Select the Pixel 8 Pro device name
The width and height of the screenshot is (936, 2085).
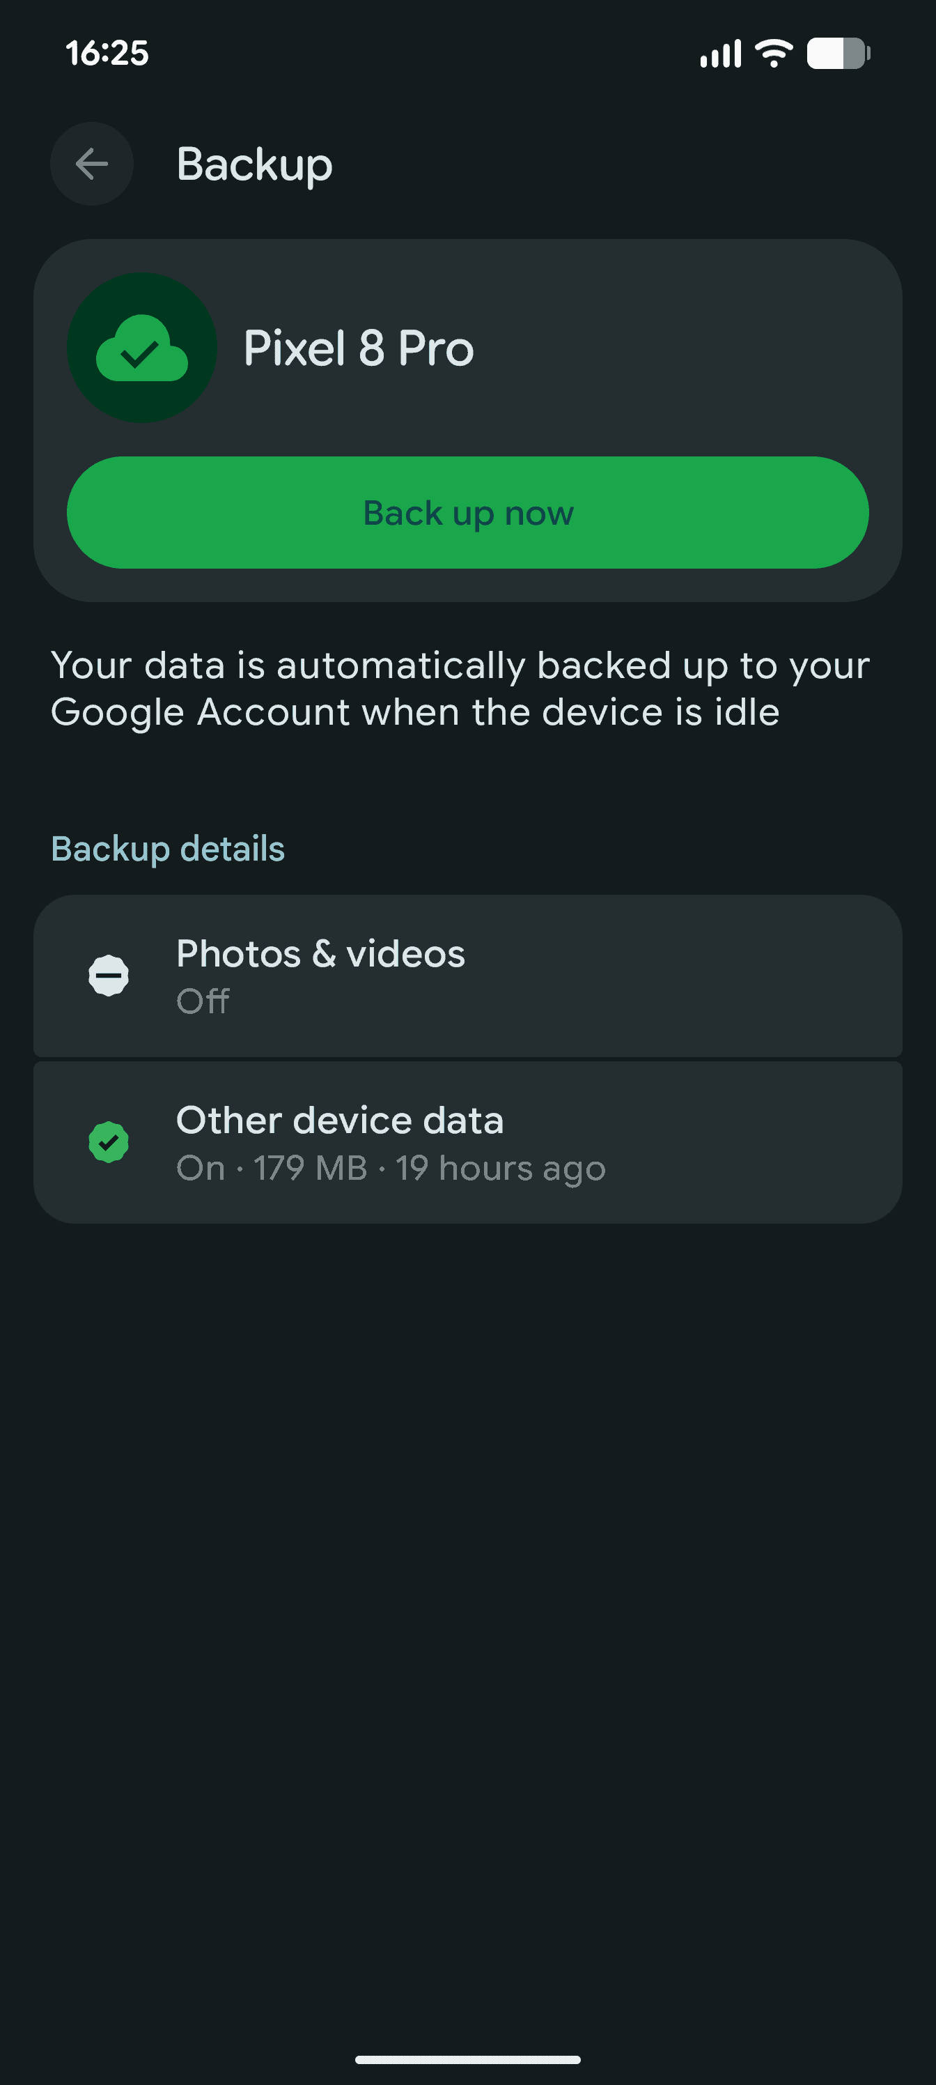coord(359,348)
